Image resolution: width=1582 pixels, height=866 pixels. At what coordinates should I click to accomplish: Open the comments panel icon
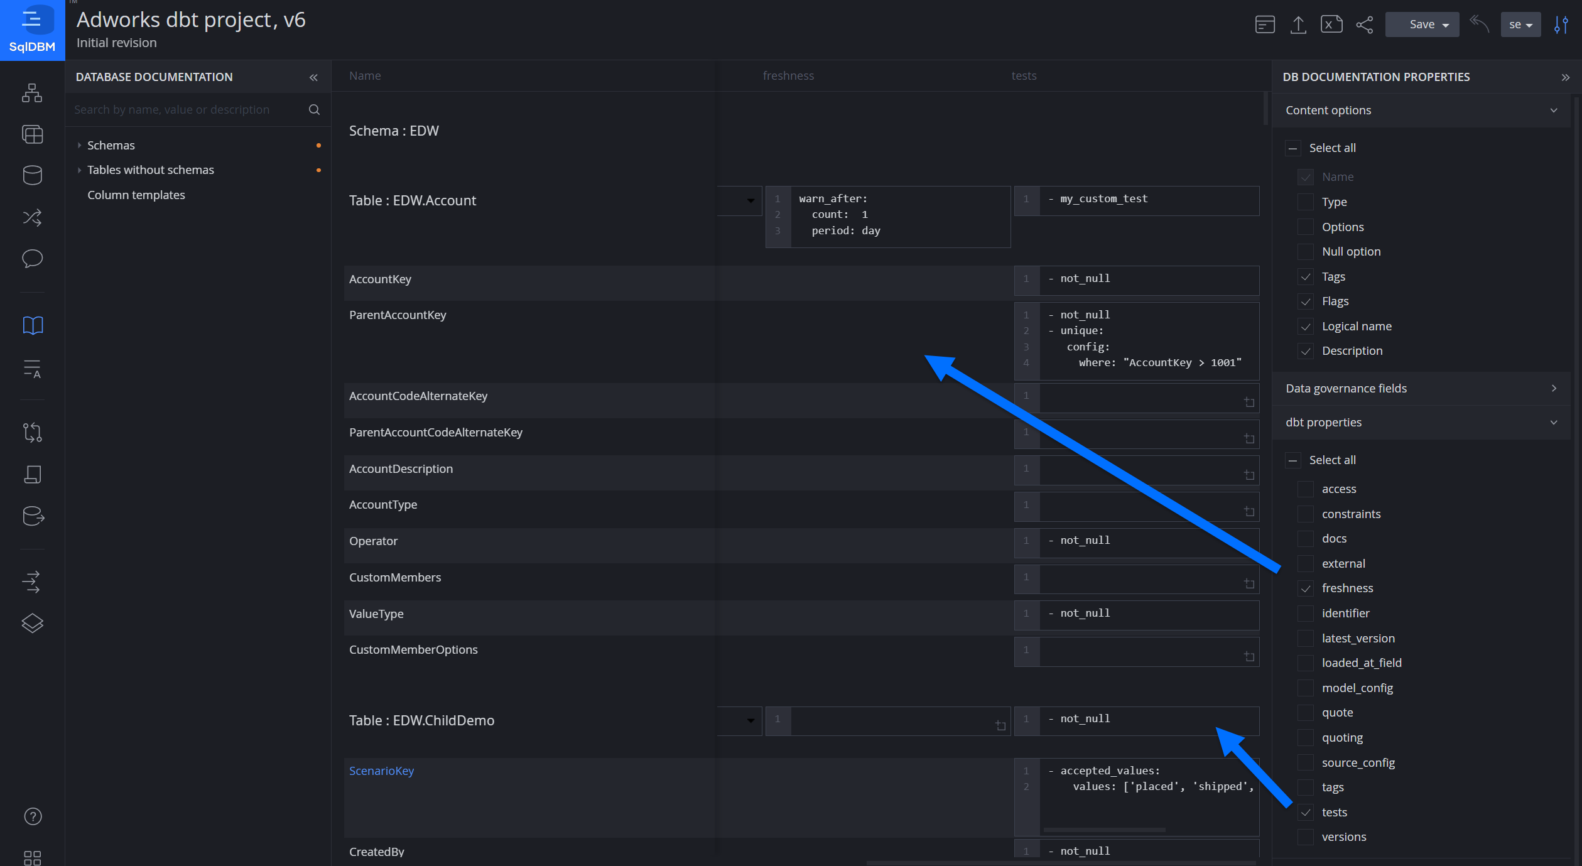pos(32,259)
